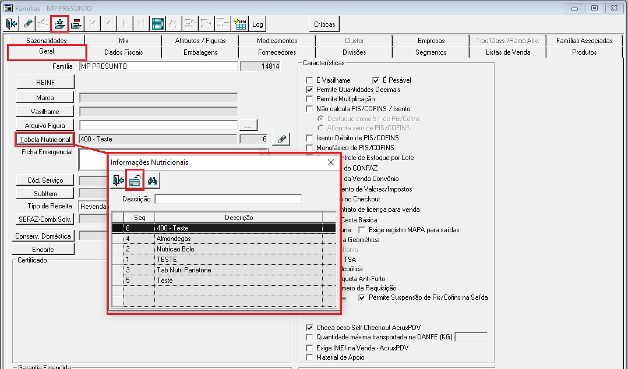The image size is (628, 369).
Task: Click the REINF button
Action: pyautogui.click(x=45, y=82)
